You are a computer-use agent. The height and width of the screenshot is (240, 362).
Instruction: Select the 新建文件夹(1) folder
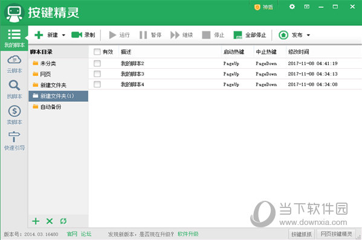pos(58,96)
